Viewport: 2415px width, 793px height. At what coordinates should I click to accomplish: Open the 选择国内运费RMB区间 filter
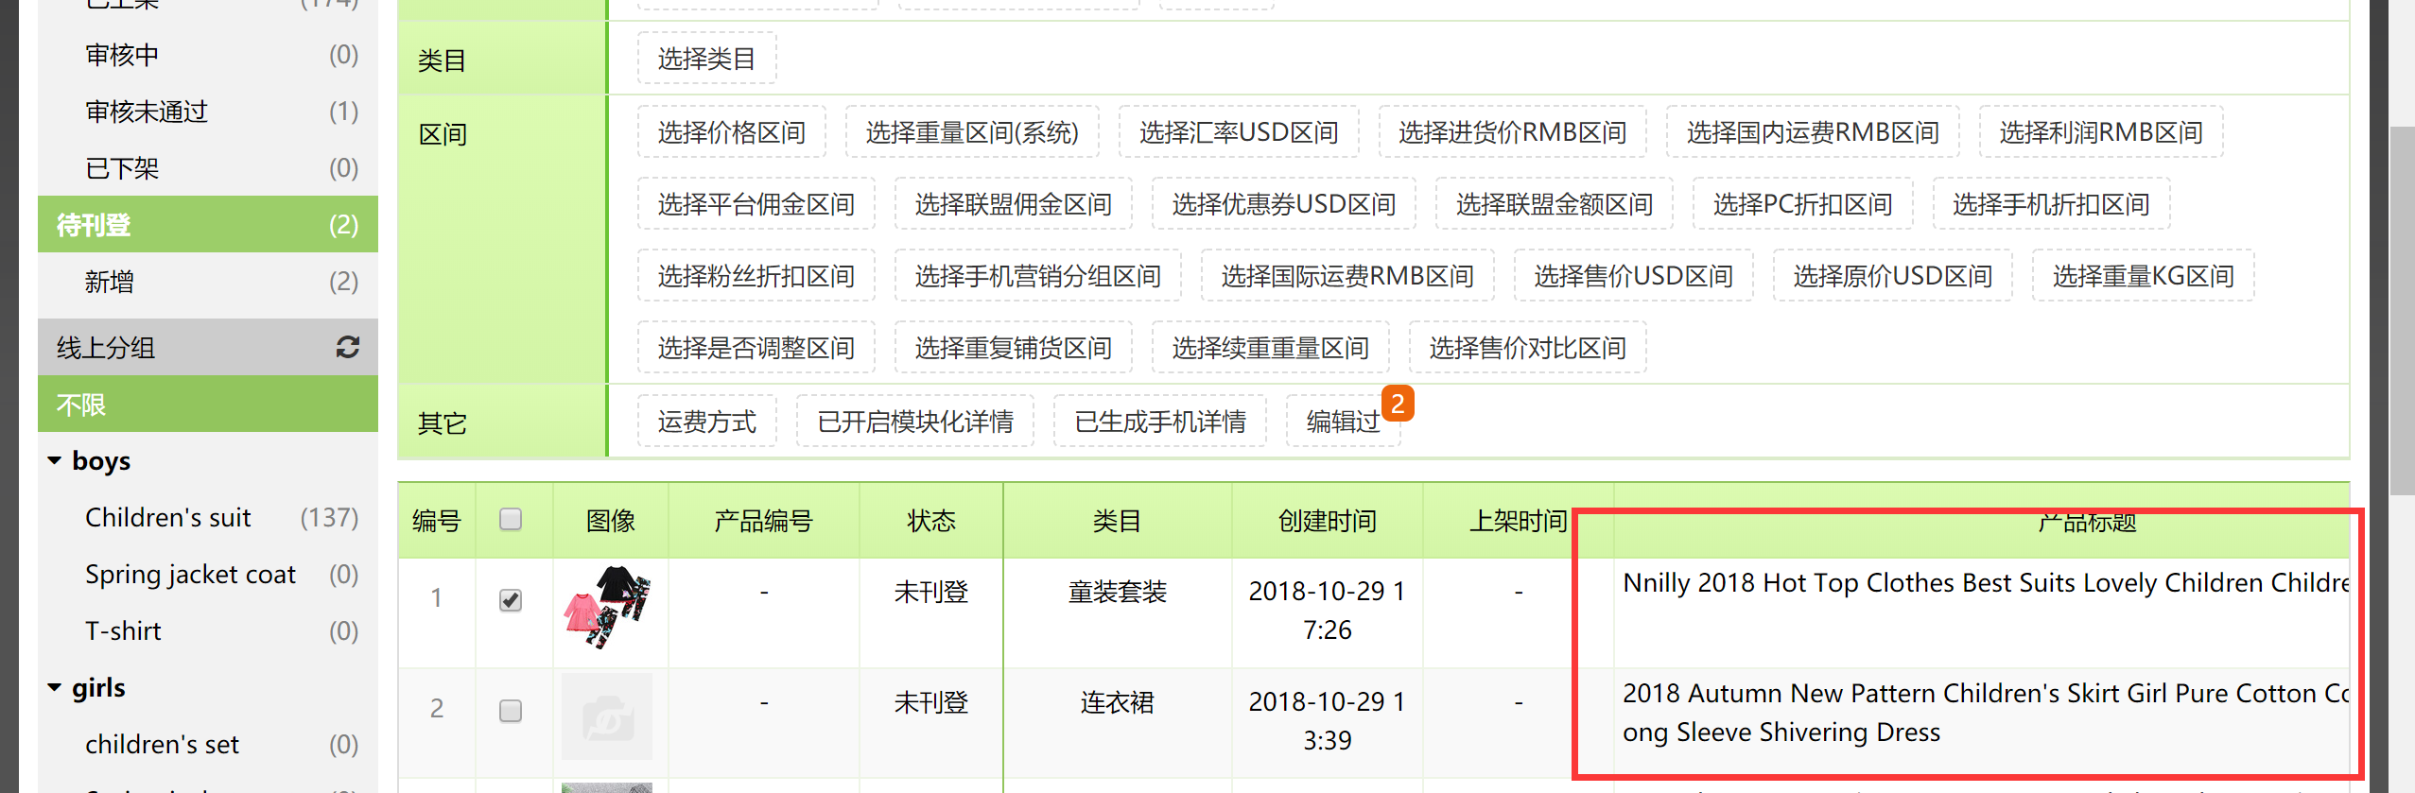pos(1813,132)
